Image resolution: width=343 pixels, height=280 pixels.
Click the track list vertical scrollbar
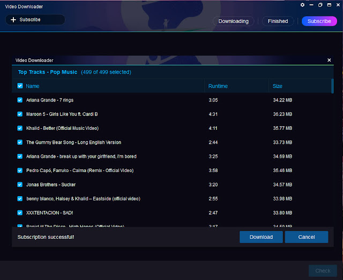tap(332, 86)
